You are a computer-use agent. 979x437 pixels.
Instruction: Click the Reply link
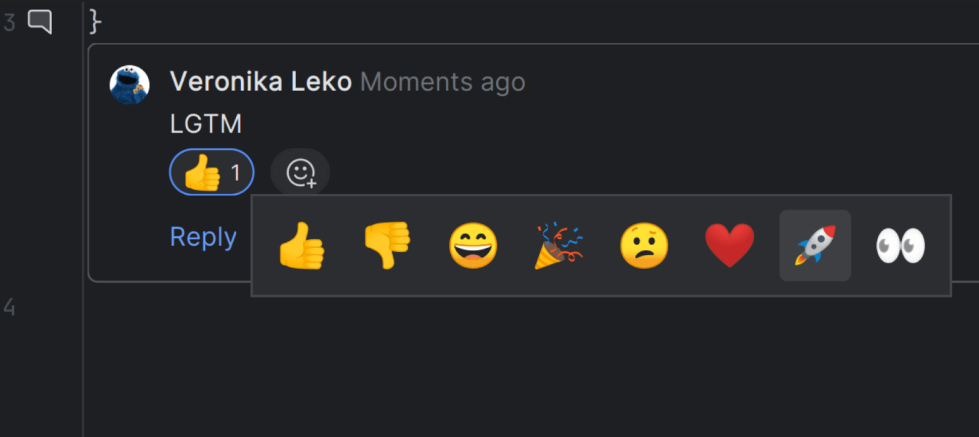203,237
